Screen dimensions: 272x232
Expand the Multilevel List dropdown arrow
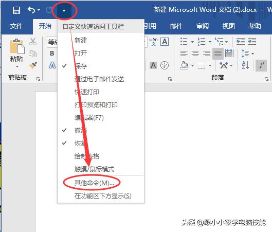pos(226,42)
